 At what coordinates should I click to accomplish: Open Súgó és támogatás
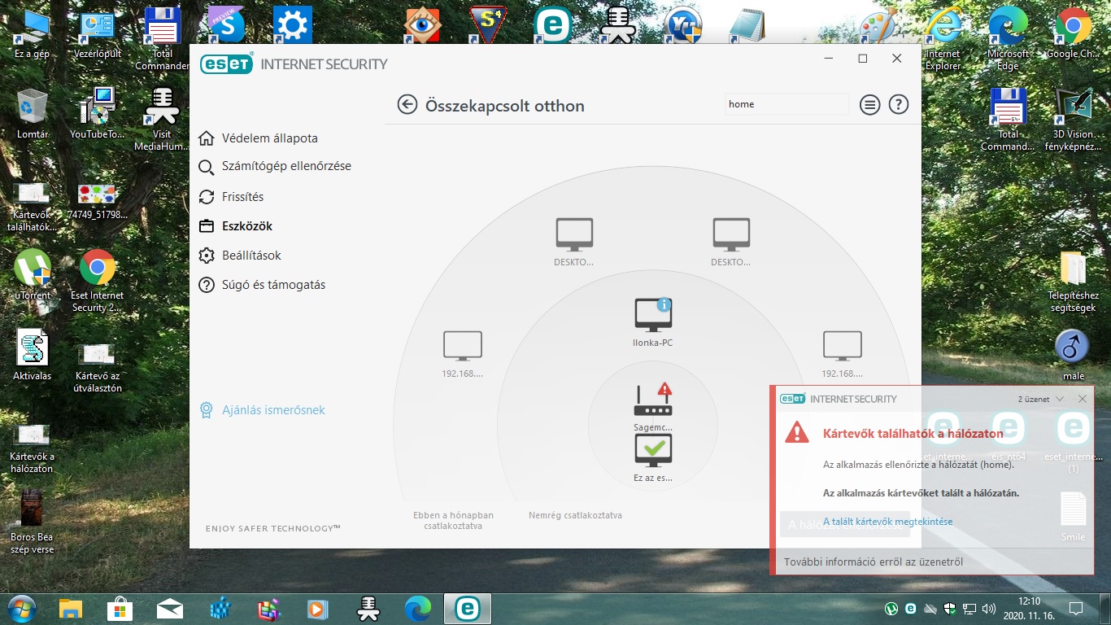pos(273,285)
